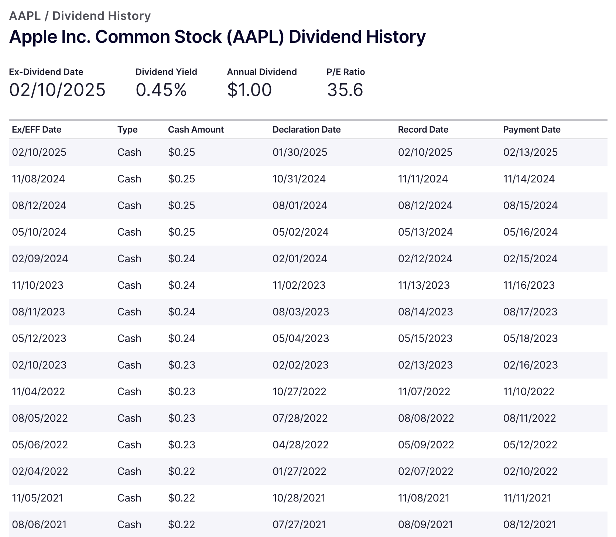
Task: Click the $0.25 amount in 02/10/2025 row
Action: tap(181, 153)
